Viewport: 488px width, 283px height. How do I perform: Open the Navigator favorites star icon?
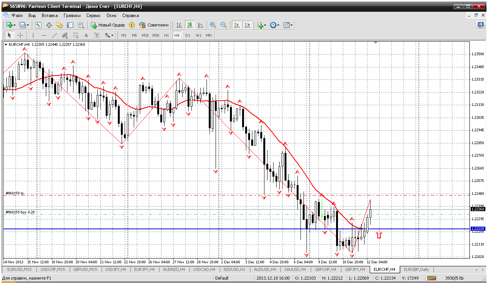(x=59, y=25)
